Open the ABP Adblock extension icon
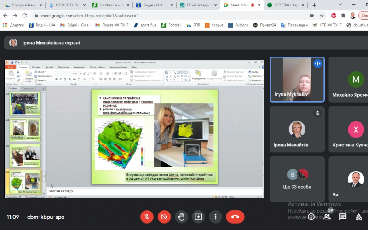Screen dimensions: 368x230 [x=333, y=16]
